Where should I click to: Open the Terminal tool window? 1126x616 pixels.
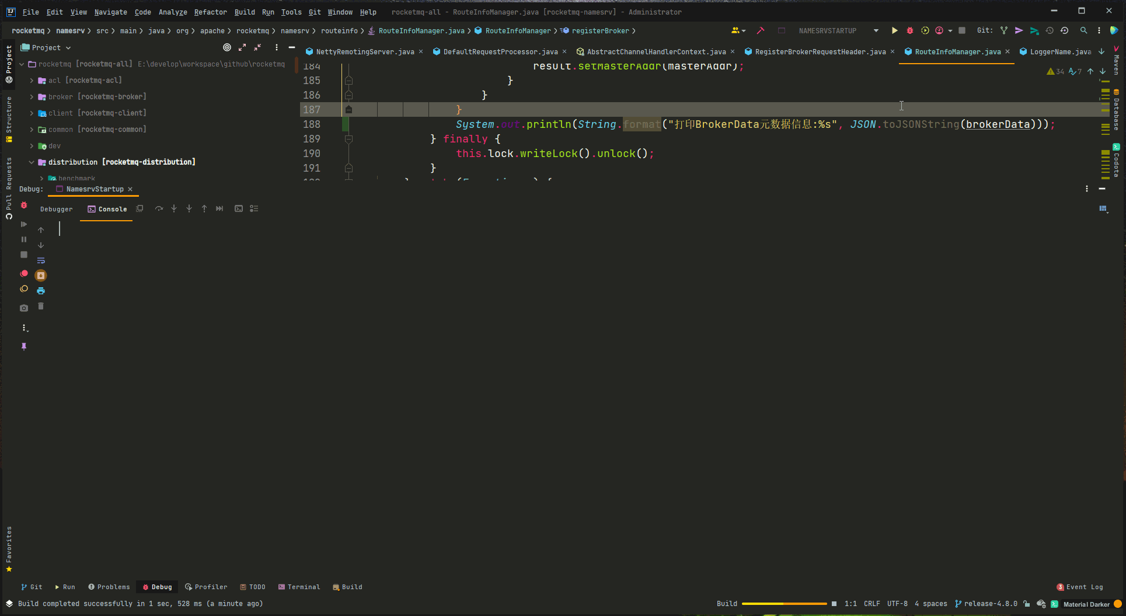299,587
